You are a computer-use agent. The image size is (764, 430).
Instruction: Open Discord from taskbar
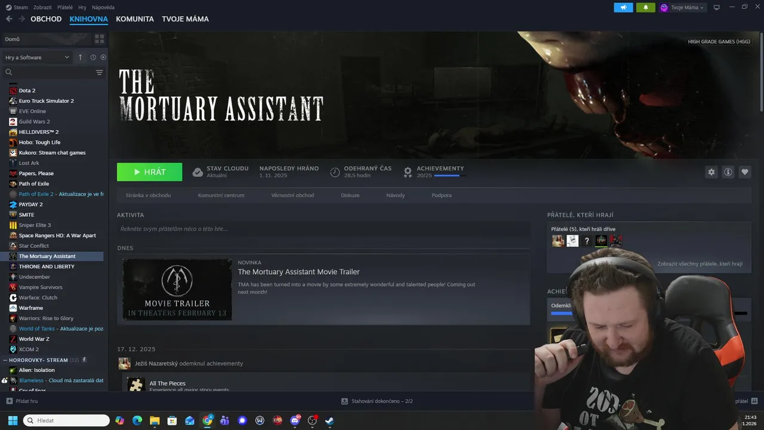point(295,420)
